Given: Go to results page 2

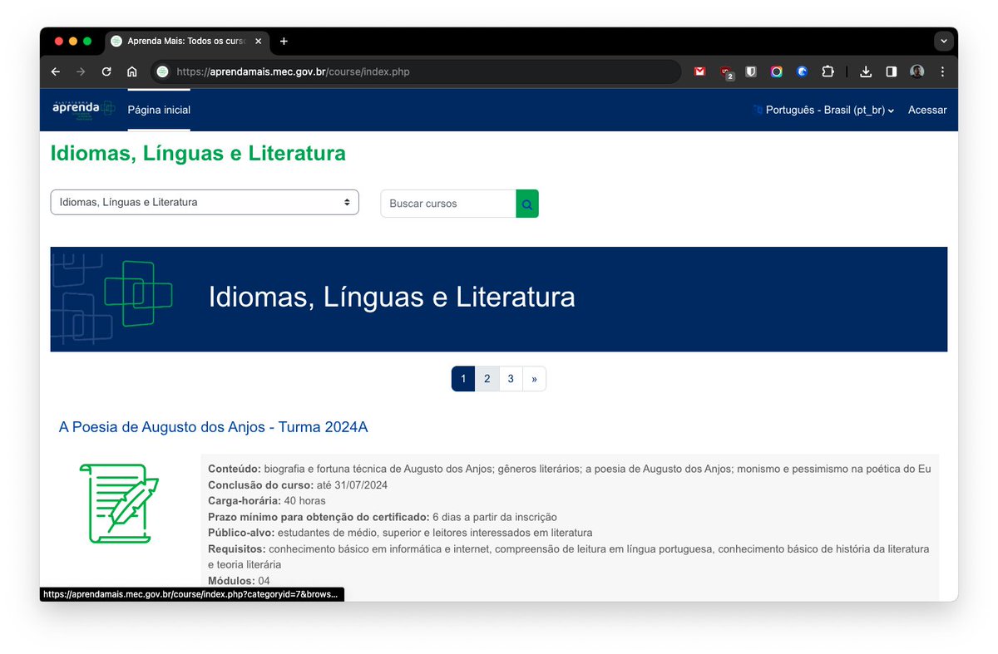Looking at the screenshot, I should [x=487, y=378].
